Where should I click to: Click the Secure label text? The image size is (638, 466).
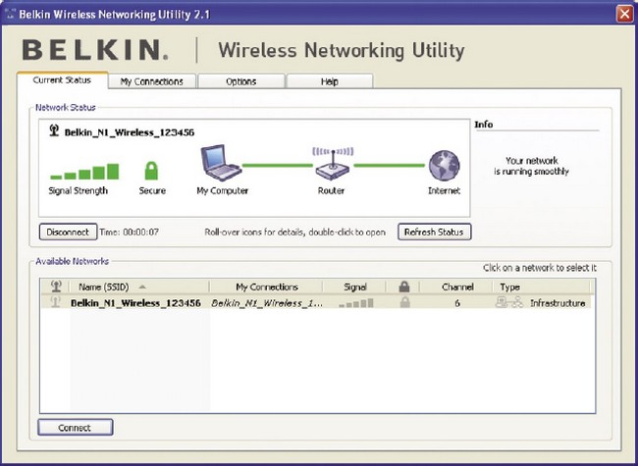[x=152, y=190]
